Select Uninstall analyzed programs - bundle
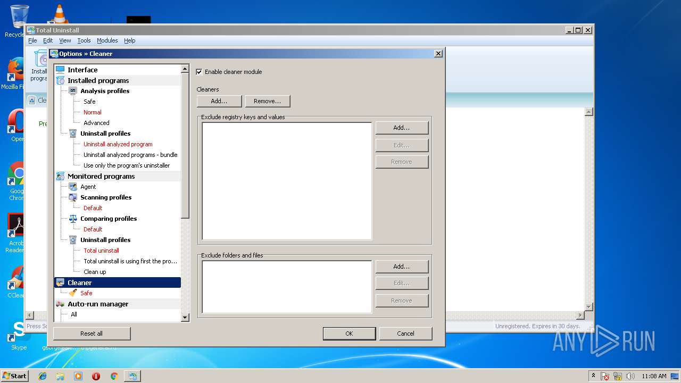 130,155
